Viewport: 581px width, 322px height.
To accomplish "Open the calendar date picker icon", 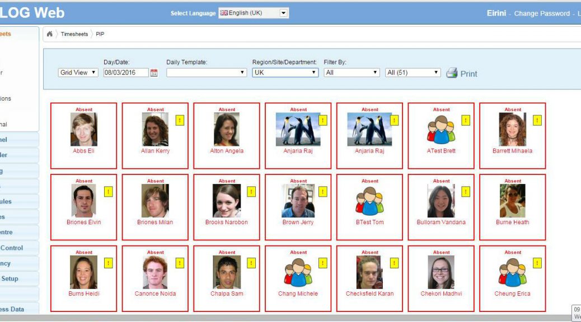I will coord(154,73).
